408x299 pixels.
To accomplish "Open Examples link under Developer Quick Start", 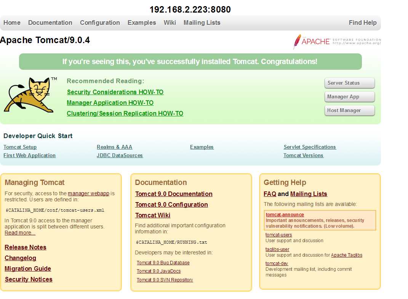I will [x=202, y=147].
